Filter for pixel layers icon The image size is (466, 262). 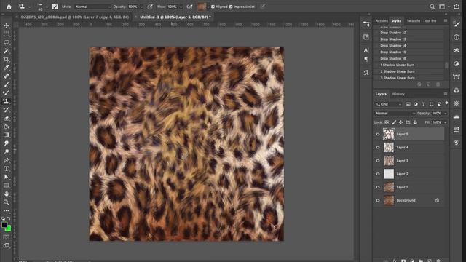408,104
